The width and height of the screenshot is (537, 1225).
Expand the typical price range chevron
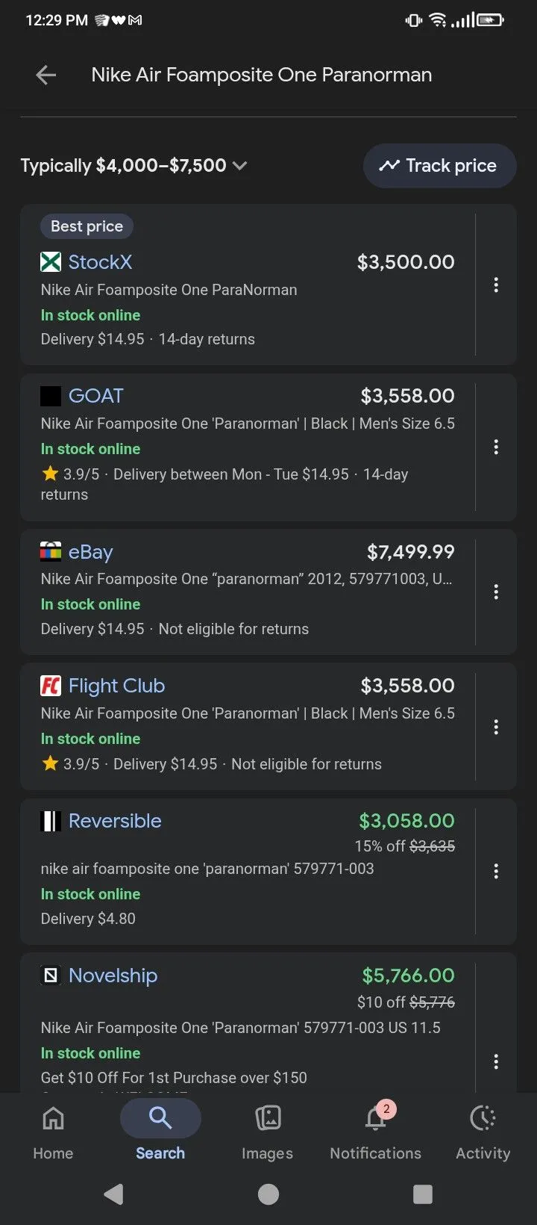pyautogui.click(x=239, y=166)
